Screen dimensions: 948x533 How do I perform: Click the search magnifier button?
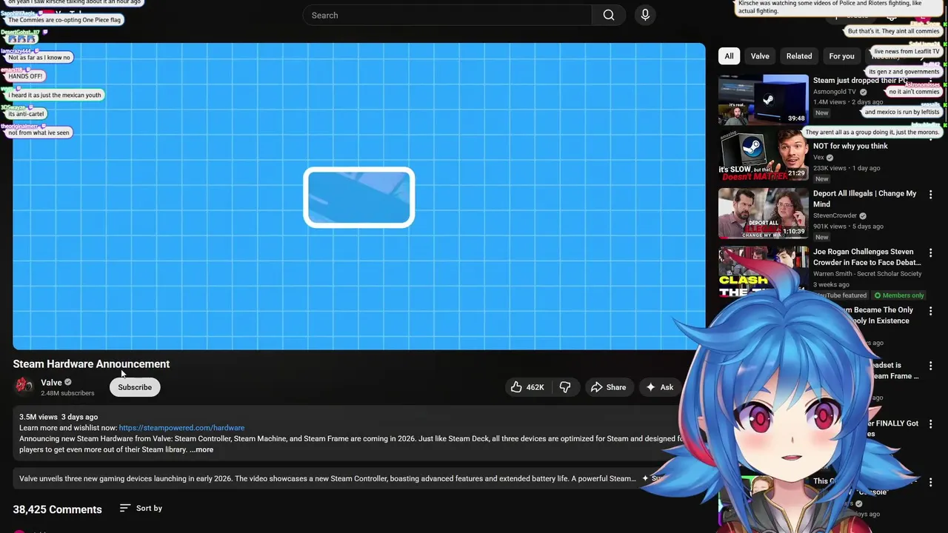609,16
